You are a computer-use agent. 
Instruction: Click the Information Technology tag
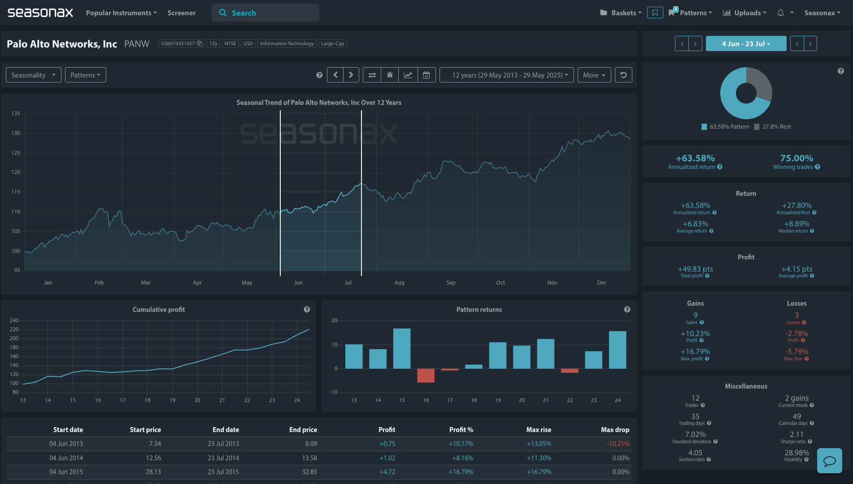287,43
